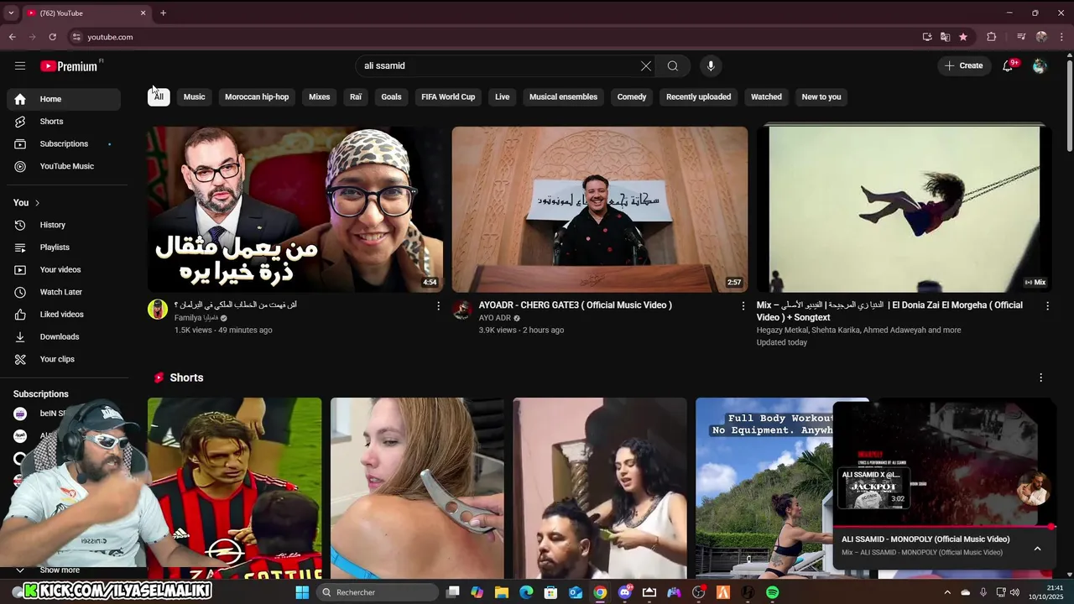Open the Chrome extensions puzzle icon

991,37
